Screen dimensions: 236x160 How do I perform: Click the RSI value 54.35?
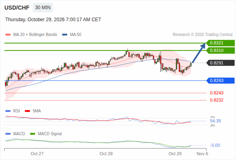pyautogui.click(x=215, y=121)
